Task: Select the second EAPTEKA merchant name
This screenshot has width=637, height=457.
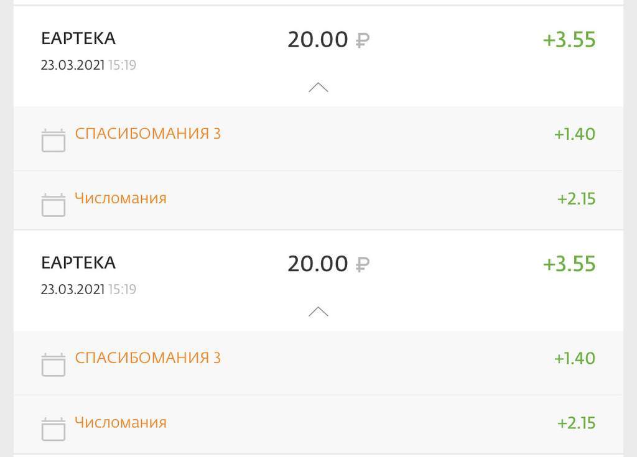Action: point(78,262)
